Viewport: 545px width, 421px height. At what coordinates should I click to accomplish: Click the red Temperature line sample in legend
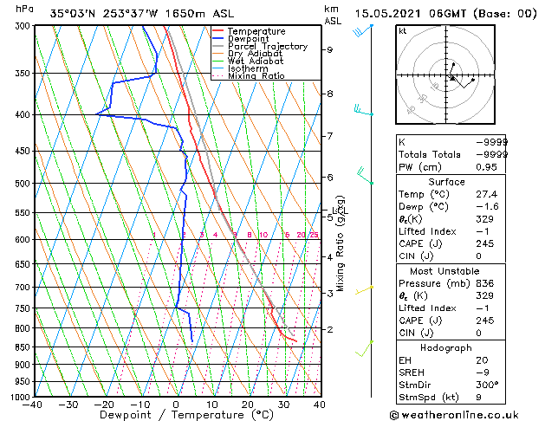coord(217,31)
